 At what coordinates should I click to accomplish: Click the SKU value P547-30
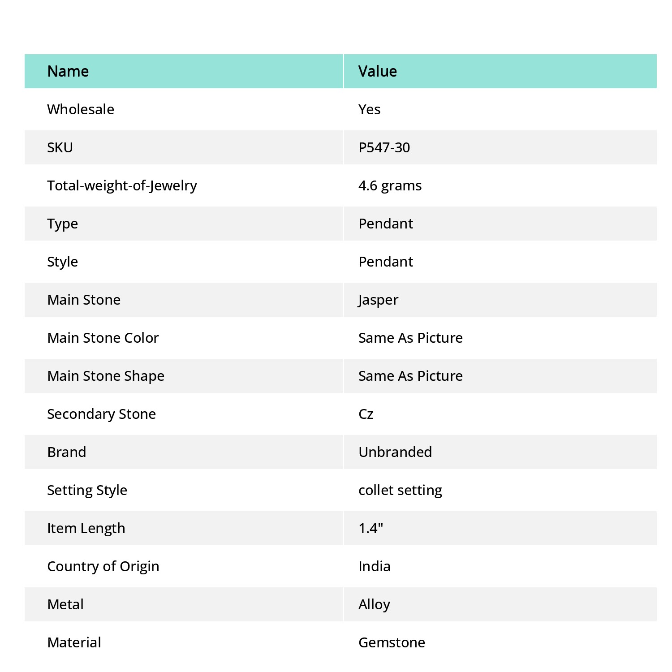click(x=384, y=147)
